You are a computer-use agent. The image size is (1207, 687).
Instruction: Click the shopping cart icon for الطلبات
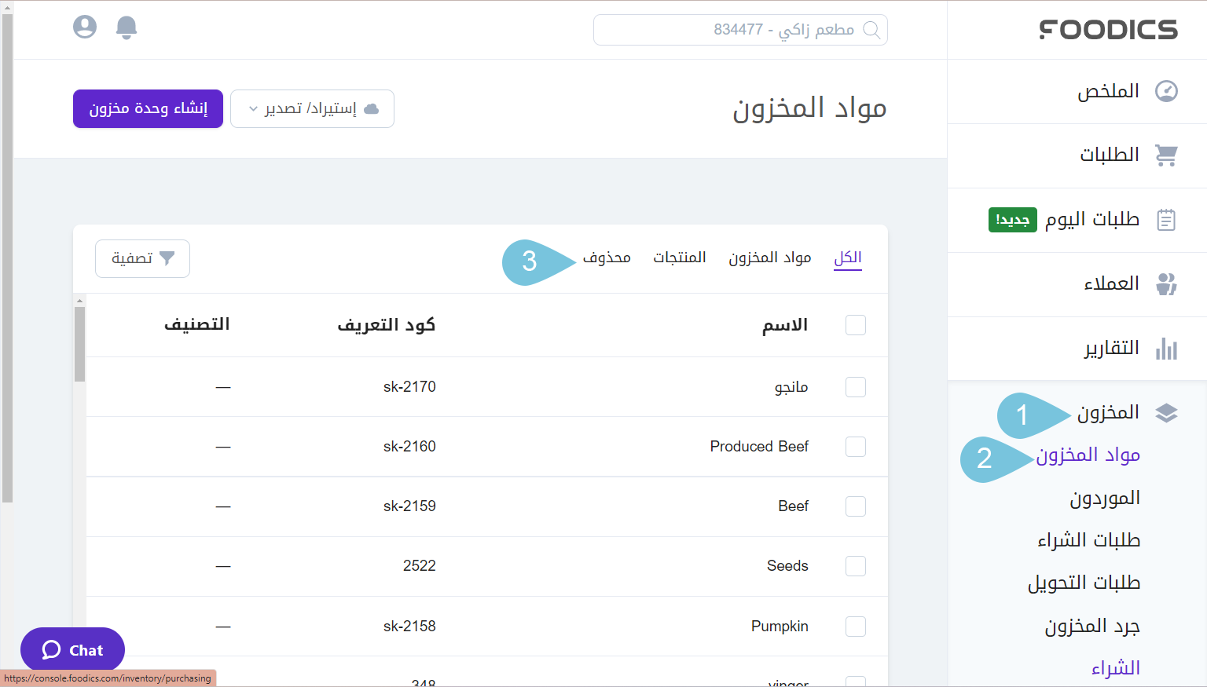pyautogui.click(x=1166, y=155)
